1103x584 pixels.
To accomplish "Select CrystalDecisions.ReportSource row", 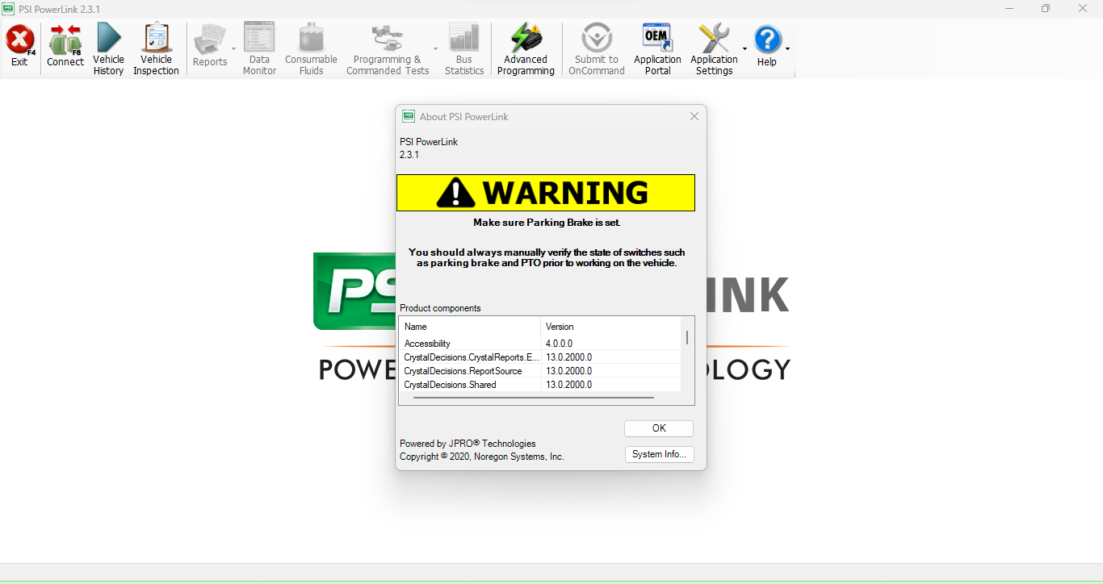I will (x=540, y=371).
